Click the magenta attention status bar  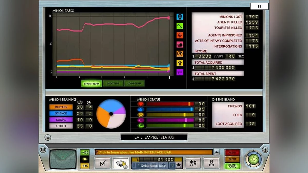pyautogui.click(x=170, y=120)
